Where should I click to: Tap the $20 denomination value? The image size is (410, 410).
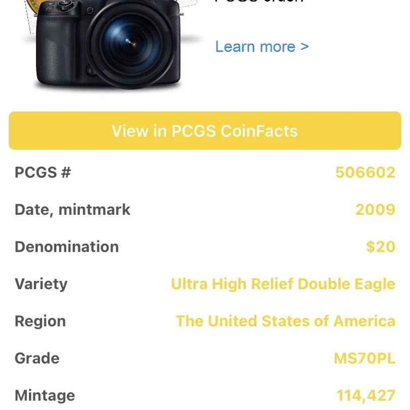coord(381,246)
